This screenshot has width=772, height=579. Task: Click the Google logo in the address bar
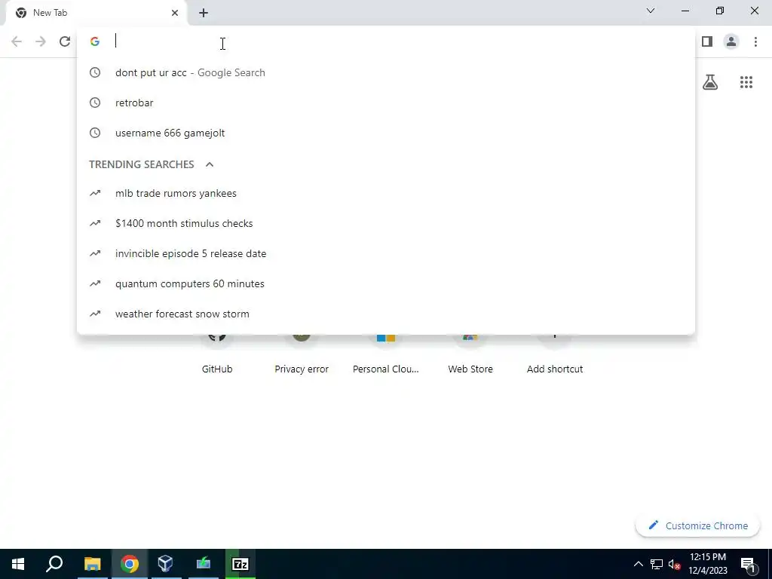[x=95, y=42]
